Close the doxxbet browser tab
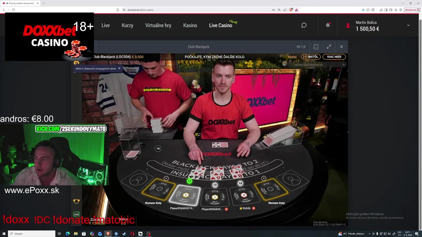 pyautogui.click(x=38, y=3)
